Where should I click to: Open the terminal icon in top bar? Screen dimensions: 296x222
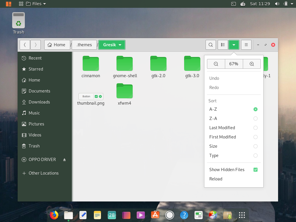234,4
